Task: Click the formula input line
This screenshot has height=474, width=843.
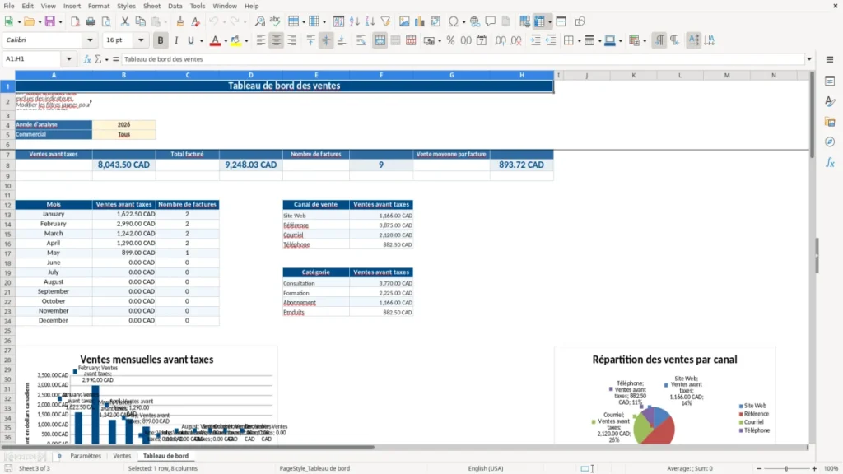Action: 463,59
